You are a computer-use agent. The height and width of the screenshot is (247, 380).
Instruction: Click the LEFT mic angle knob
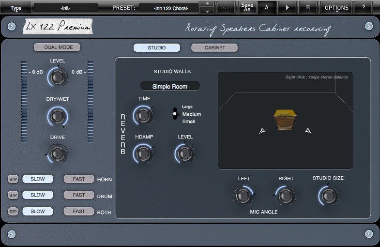pos(243,196)
